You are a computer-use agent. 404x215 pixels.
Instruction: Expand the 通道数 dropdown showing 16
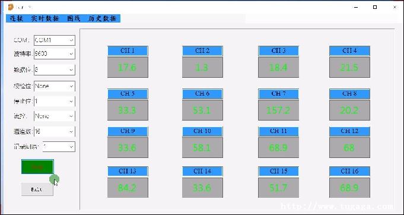click(55, 131)
